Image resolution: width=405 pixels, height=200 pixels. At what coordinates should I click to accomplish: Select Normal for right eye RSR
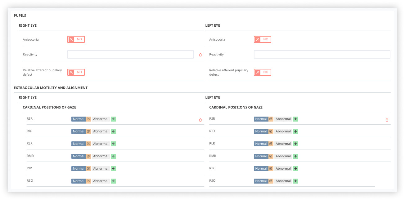79,119
